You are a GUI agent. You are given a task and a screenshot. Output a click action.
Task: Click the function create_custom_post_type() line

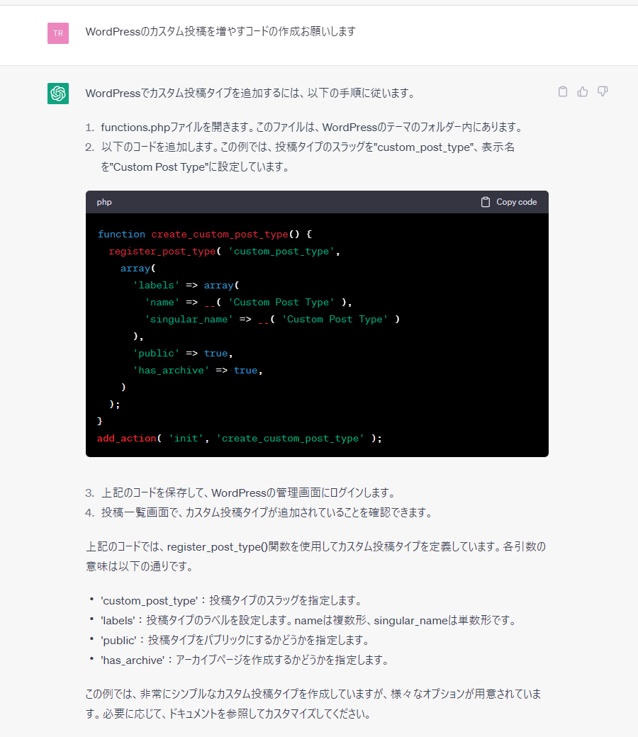205,234
